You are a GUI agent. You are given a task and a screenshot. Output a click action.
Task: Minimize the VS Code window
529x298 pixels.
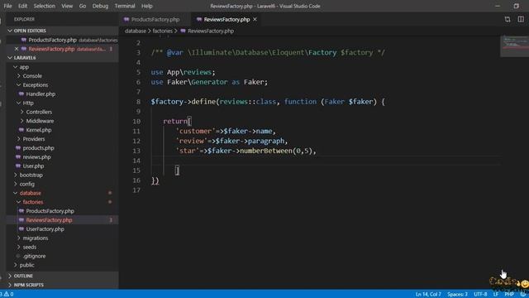[x=498, y=6]
